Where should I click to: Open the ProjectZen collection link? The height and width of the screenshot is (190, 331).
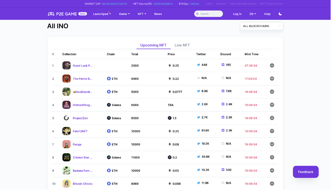click(80, 118)
